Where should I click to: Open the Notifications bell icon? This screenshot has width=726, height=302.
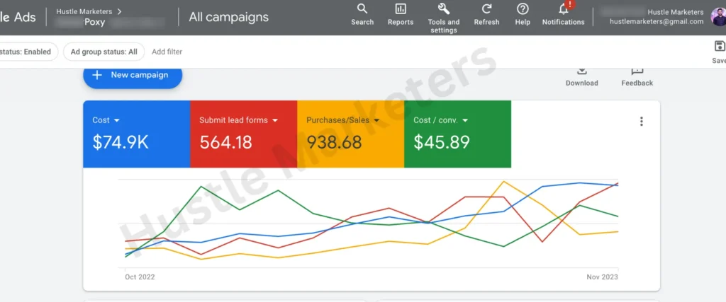tap(564, 9)
